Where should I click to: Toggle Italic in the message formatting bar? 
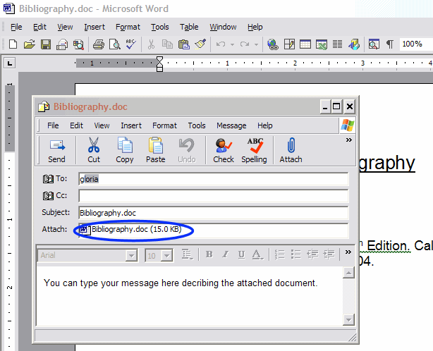[x=226, y=254]
